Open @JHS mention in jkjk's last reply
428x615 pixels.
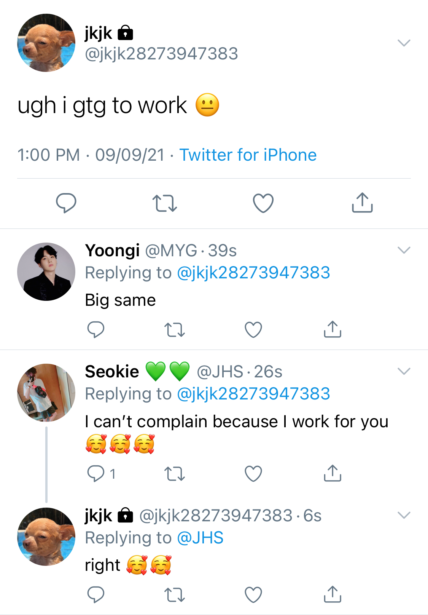pos(200,538)
